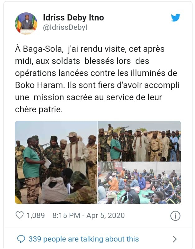Click "339 people are talking about this"

point(83,239)
